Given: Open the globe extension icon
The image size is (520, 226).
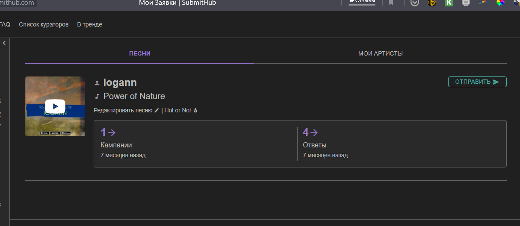Looking at the screenshot, I should (x=466, y=3).
